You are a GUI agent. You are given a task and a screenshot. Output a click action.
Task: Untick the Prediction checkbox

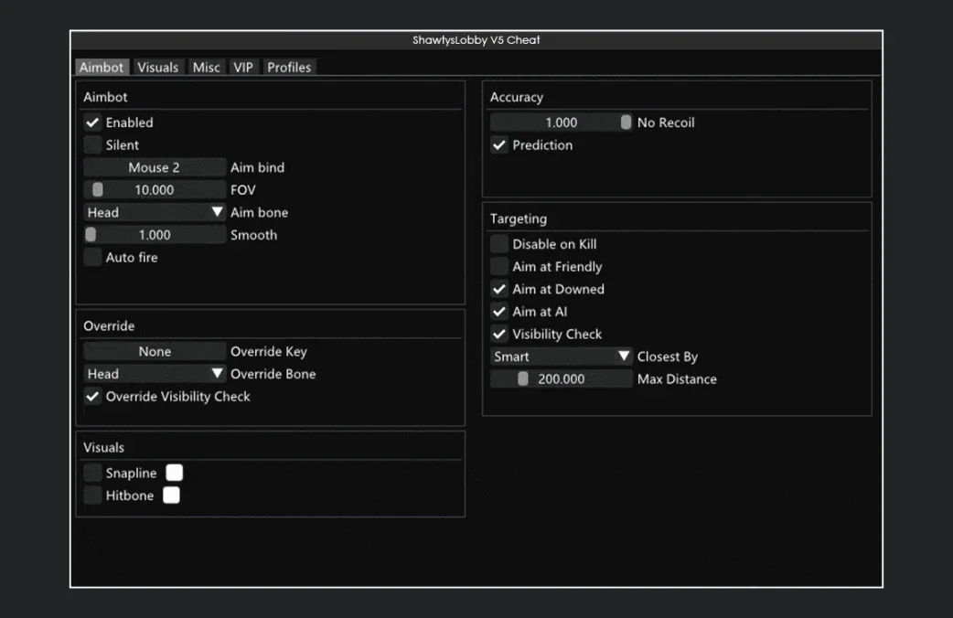[499, 144]
